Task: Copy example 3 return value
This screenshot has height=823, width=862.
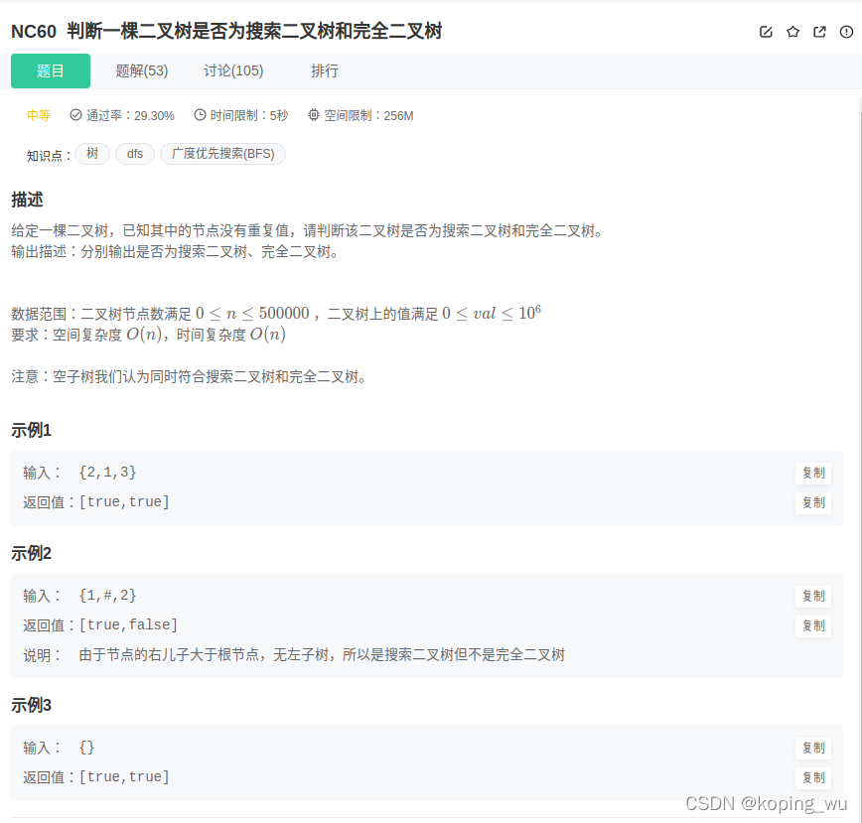Action: [813, 778]
